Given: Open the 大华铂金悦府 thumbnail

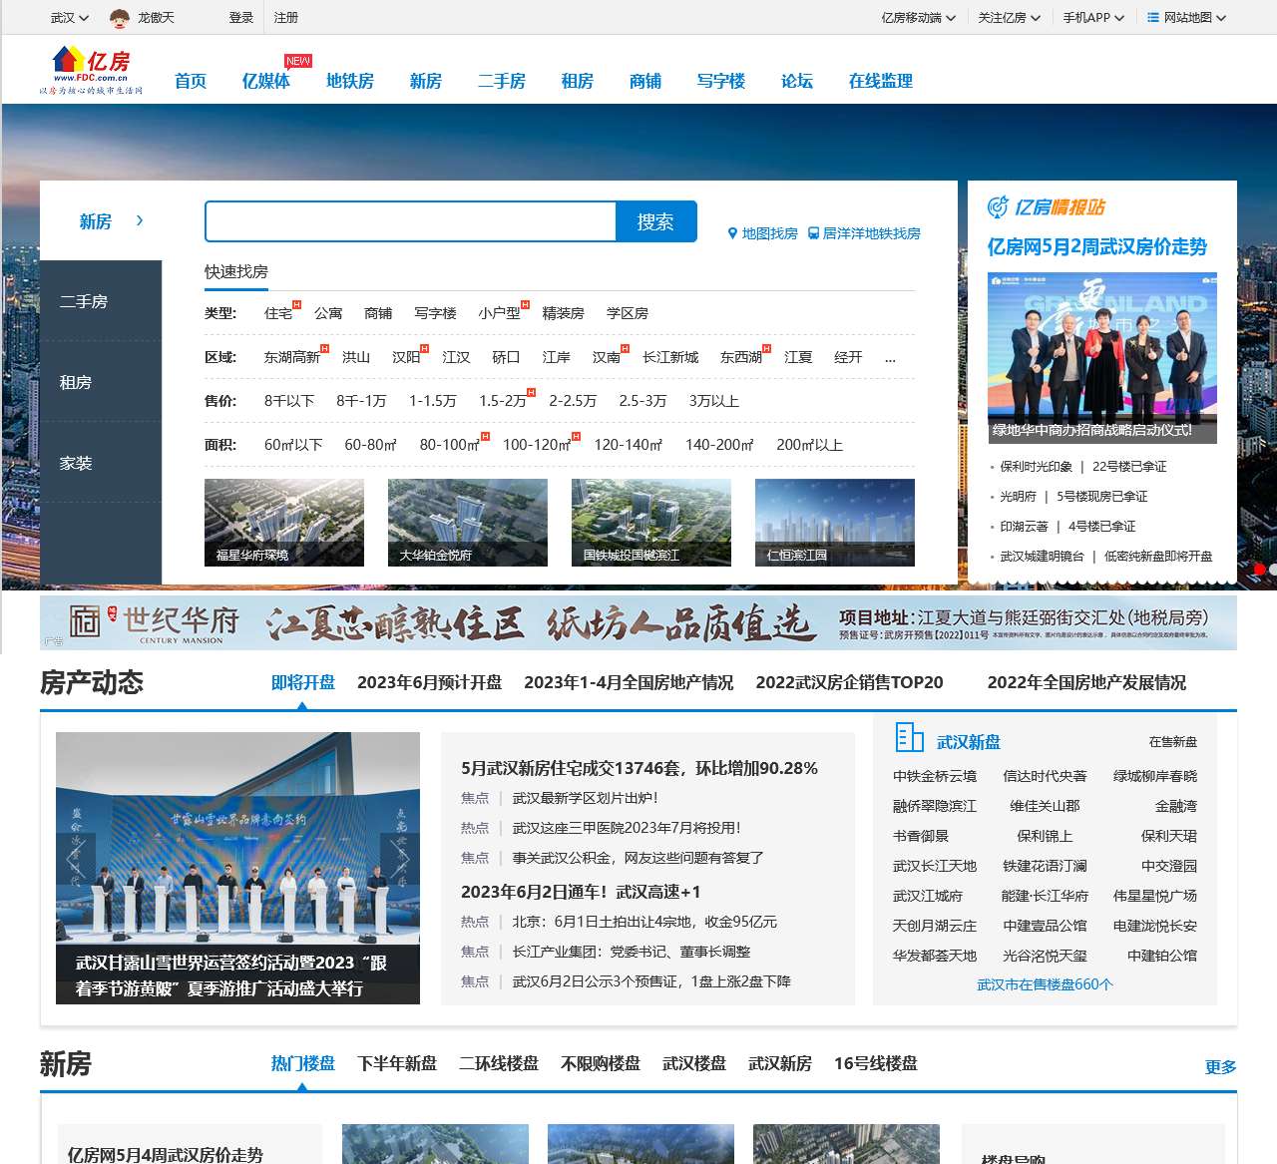Looking at the screenshot, I should 468,523.
